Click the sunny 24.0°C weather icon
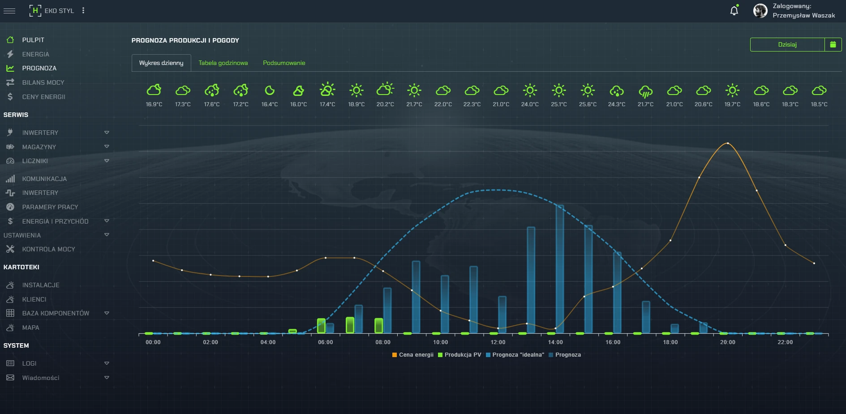The width and height of the screenshot is (846, 414). coord(530,91)
